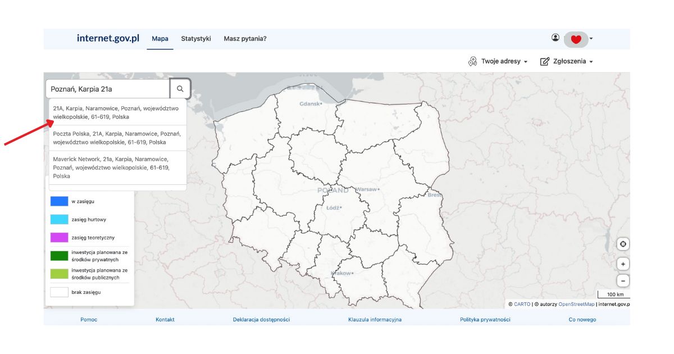
Task: Select the Poczta Polska address suggestion
Action: pos(117,138)
